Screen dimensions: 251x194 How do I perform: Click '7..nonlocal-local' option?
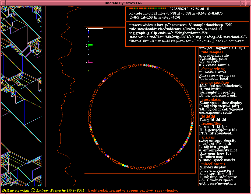214,79
